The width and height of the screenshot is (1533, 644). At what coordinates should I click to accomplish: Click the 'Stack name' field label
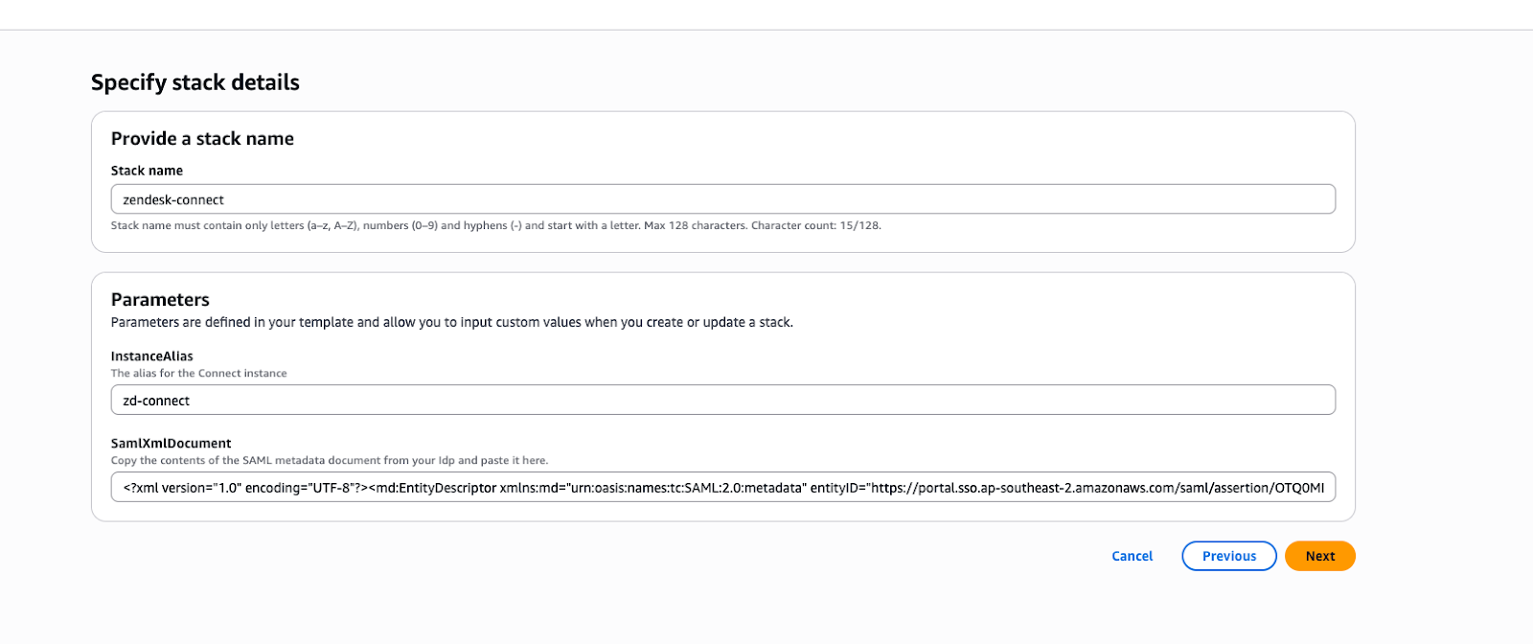click(147, 171)
